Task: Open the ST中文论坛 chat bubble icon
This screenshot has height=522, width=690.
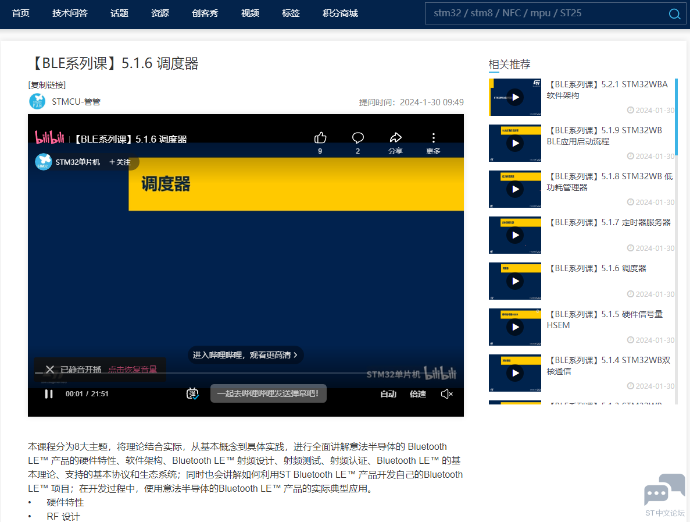Action: [664, 489]
